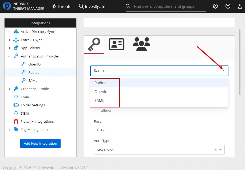
Task: Open the Investigate menu
Action: click(92, 6)
